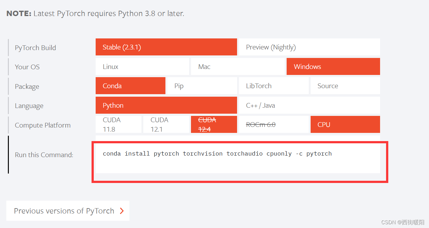
Task: Select C++ / Java language option
Action: pos(309,105)
